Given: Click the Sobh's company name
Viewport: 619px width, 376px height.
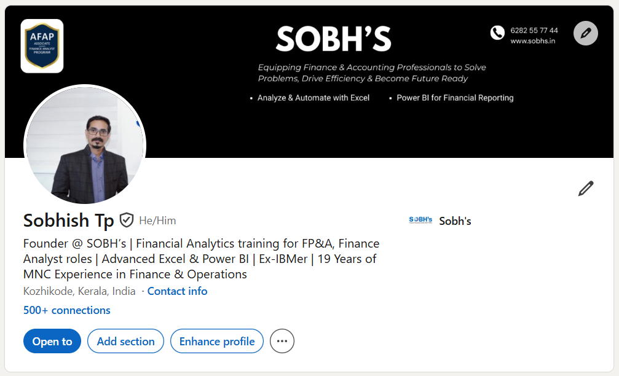Looking at the screenshot, I should [455, 221].
